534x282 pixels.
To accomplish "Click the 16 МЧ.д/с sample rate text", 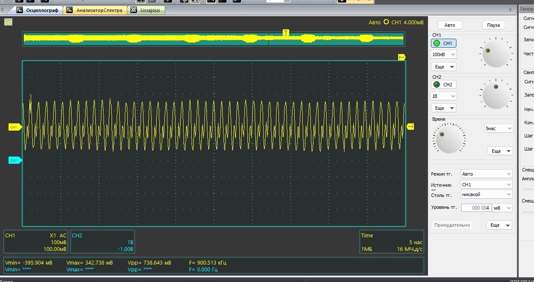I will pos(410,249).
